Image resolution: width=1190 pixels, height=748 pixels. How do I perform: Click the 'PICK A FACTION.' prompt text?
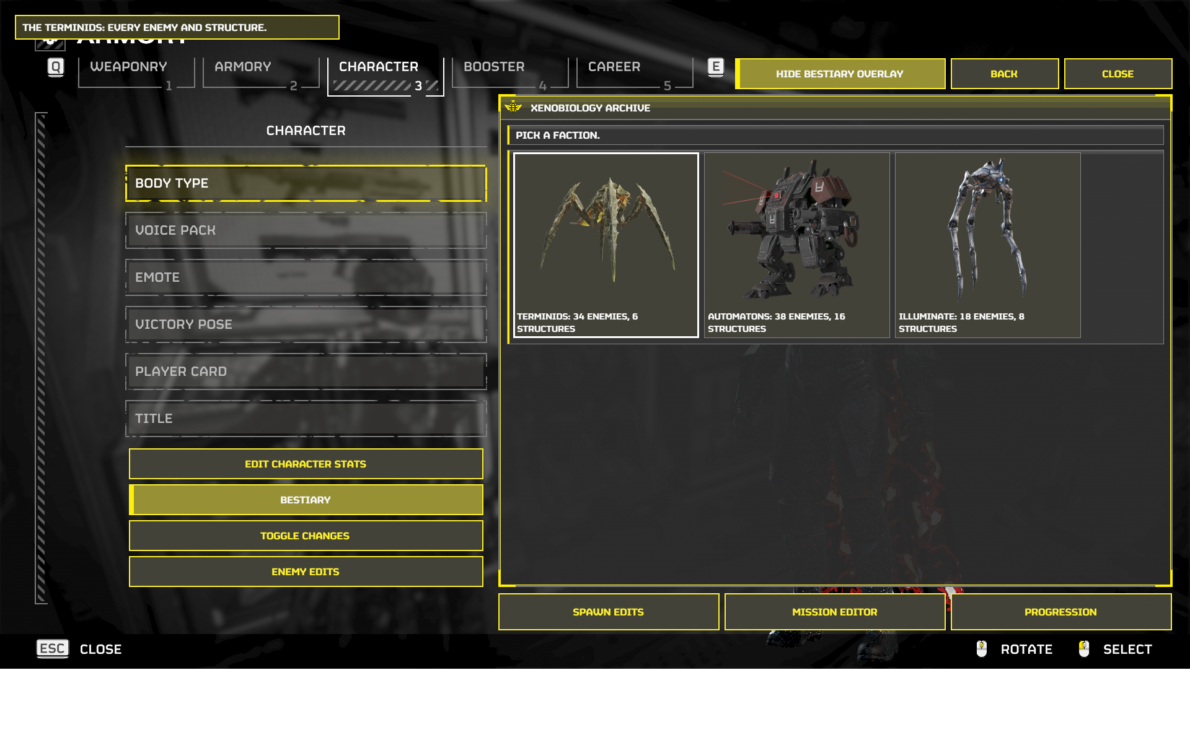pyautogui.click(x=558, y=135)
